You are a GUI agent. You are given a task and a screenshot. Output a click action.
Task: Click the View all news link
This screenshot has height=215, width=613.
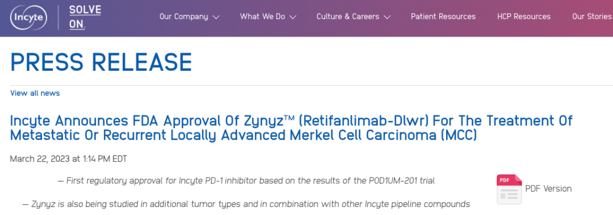click(35, 94)
